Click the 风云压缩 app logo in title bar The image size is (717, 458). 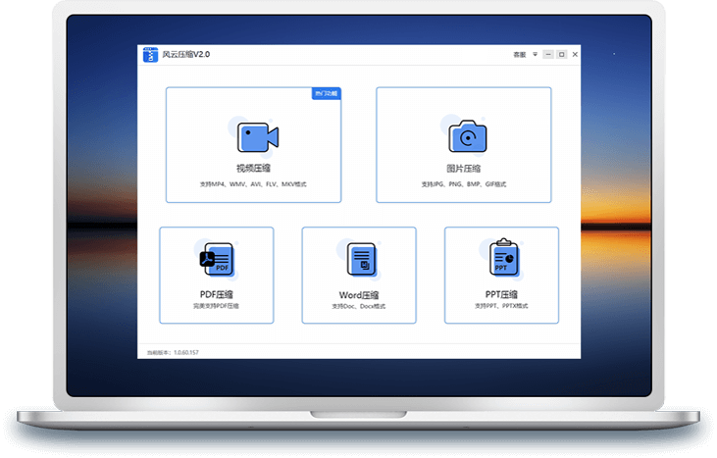pyautogui.click(x=152, y=55)
